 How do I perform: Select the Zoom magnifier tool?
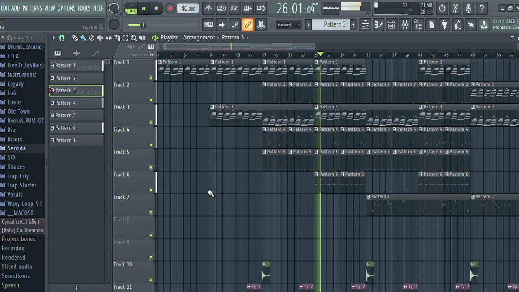(134, 38)
